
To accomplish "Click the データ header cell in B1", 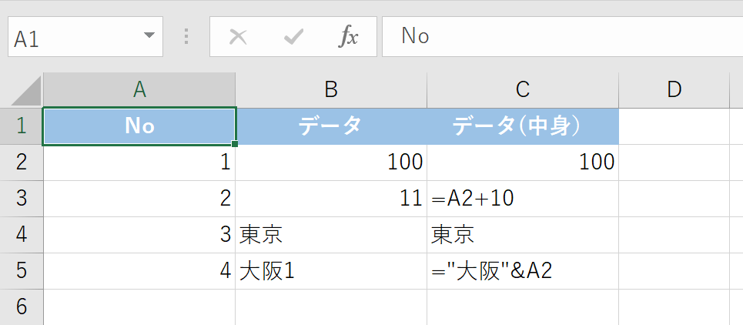I will coord(331,126).
